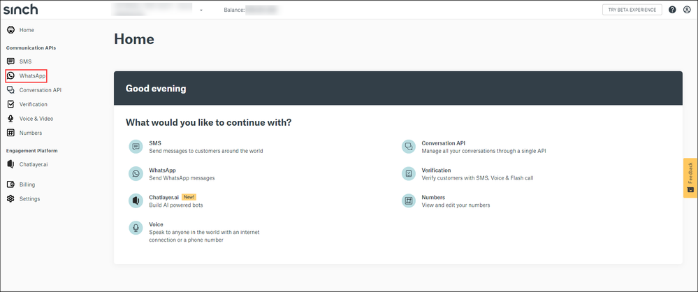Screen dimensions: 698x292
Task: Click the Billing wallet icon
Action: pos(10,184)
